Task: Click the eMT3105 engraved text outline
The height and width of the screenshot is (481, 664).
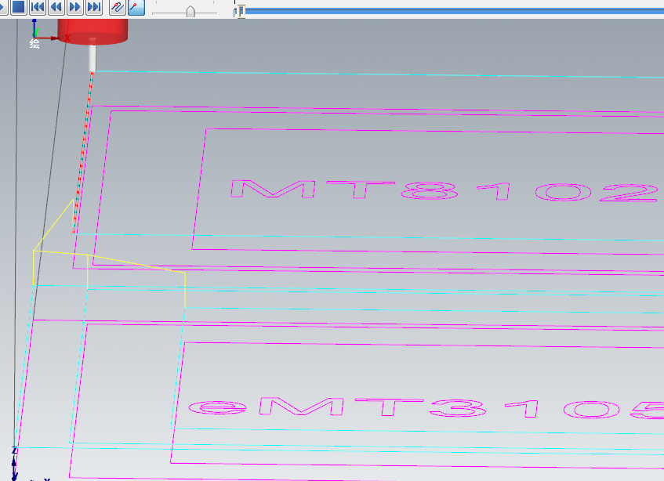Action: [426, 408]
